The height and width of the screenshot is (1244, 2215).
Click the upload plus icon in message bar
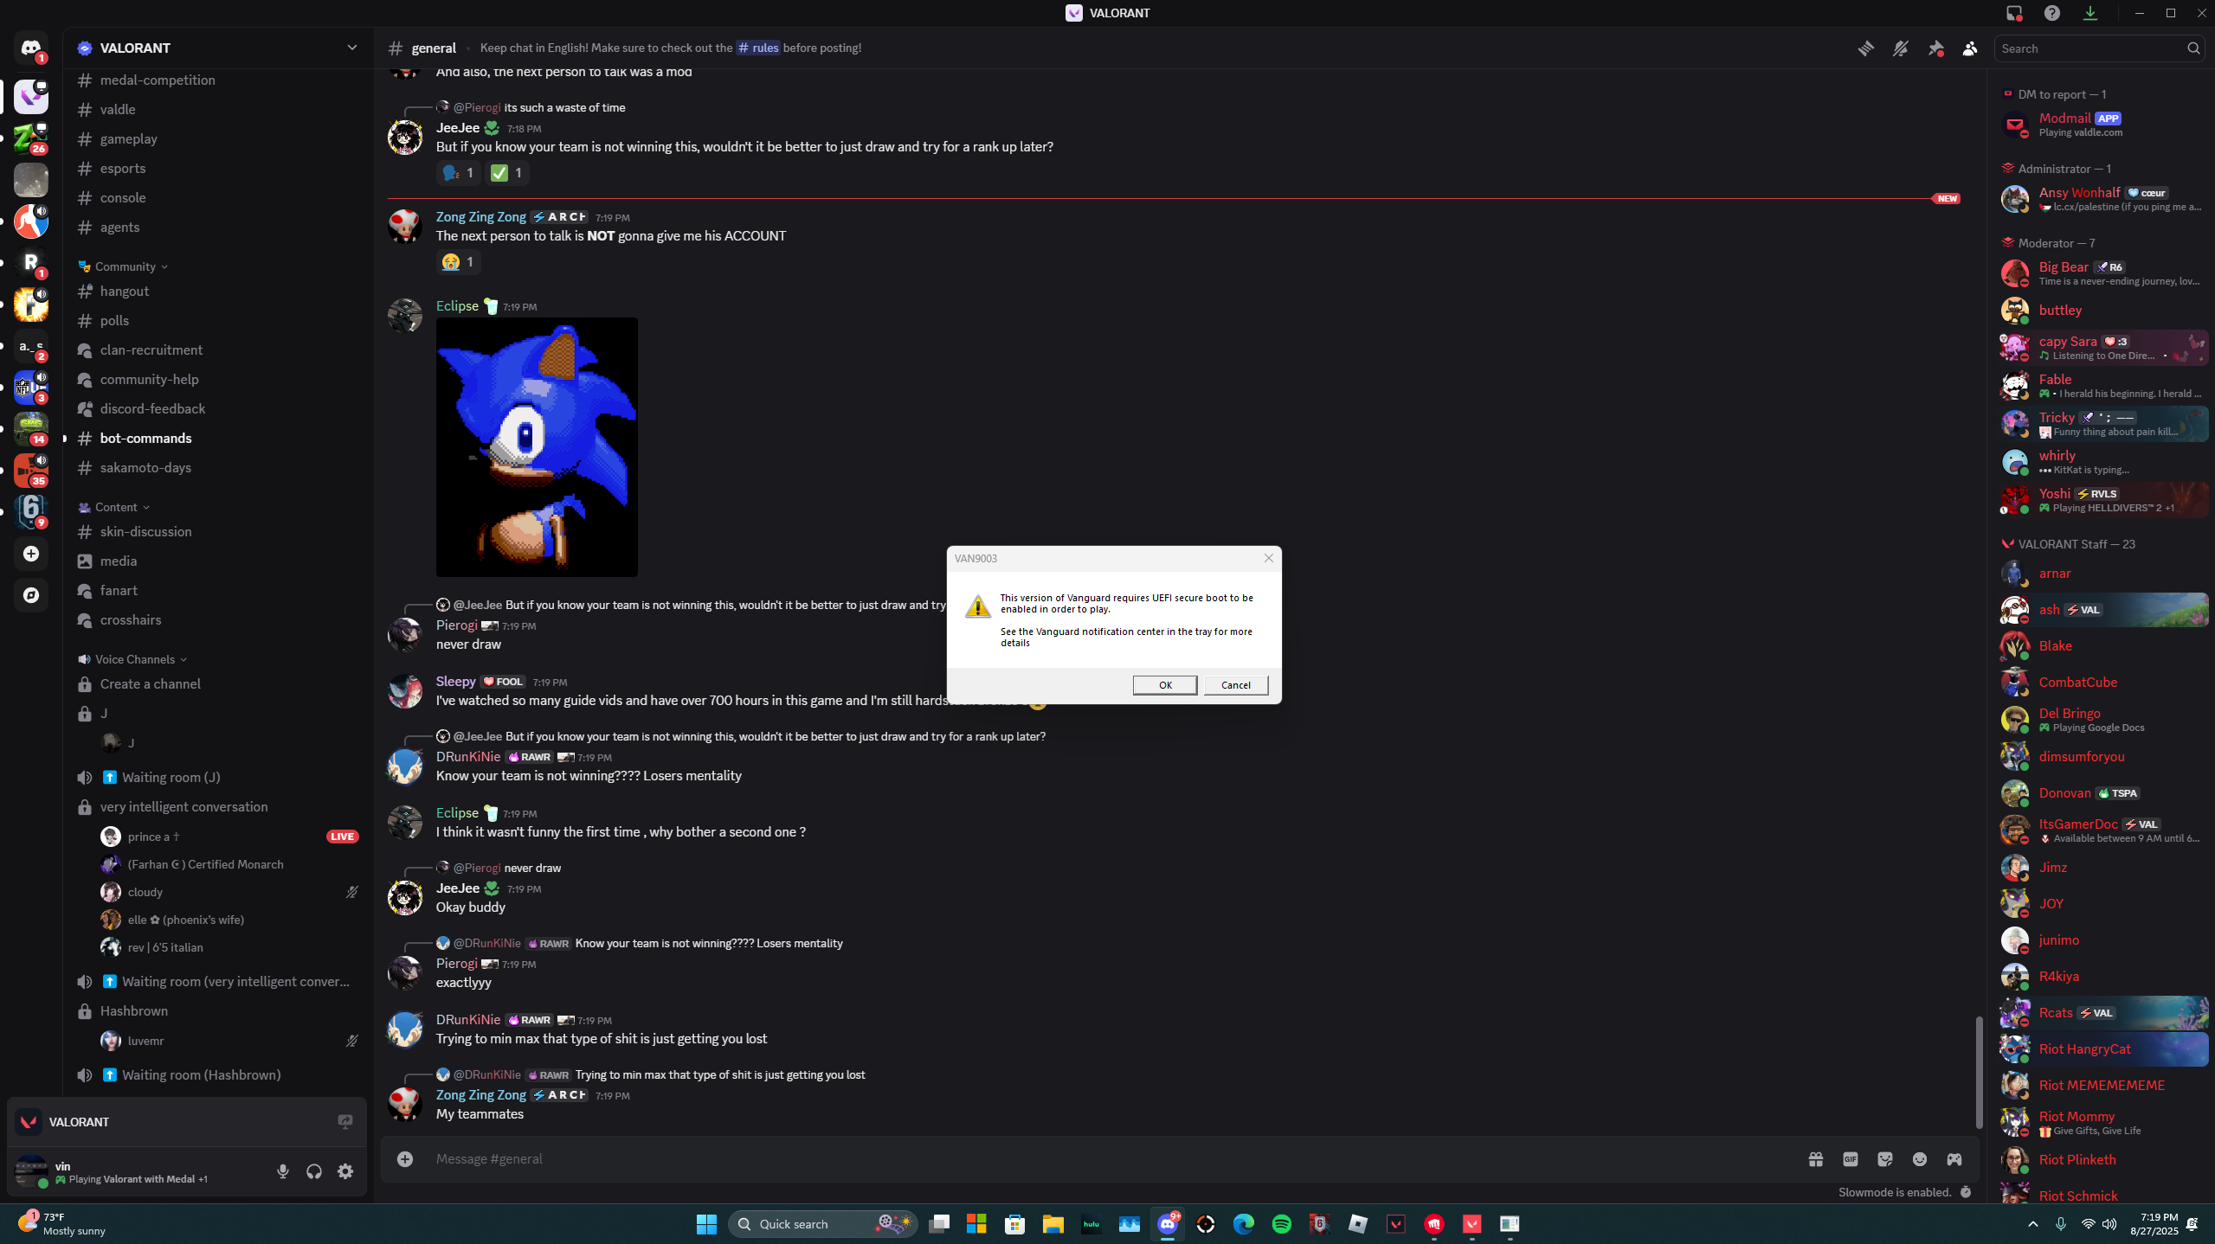click(x=405, y=1158)
